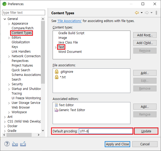Select UI Freeze Monitoring page

point(26,98)
